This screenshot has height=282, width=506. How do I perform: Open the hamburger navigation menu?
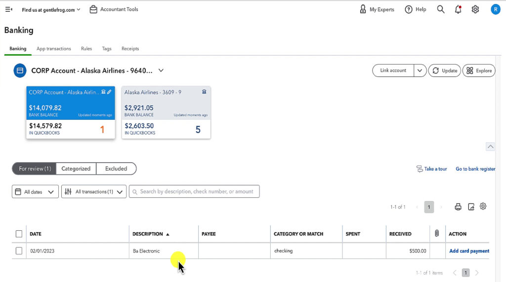[8, 9]
